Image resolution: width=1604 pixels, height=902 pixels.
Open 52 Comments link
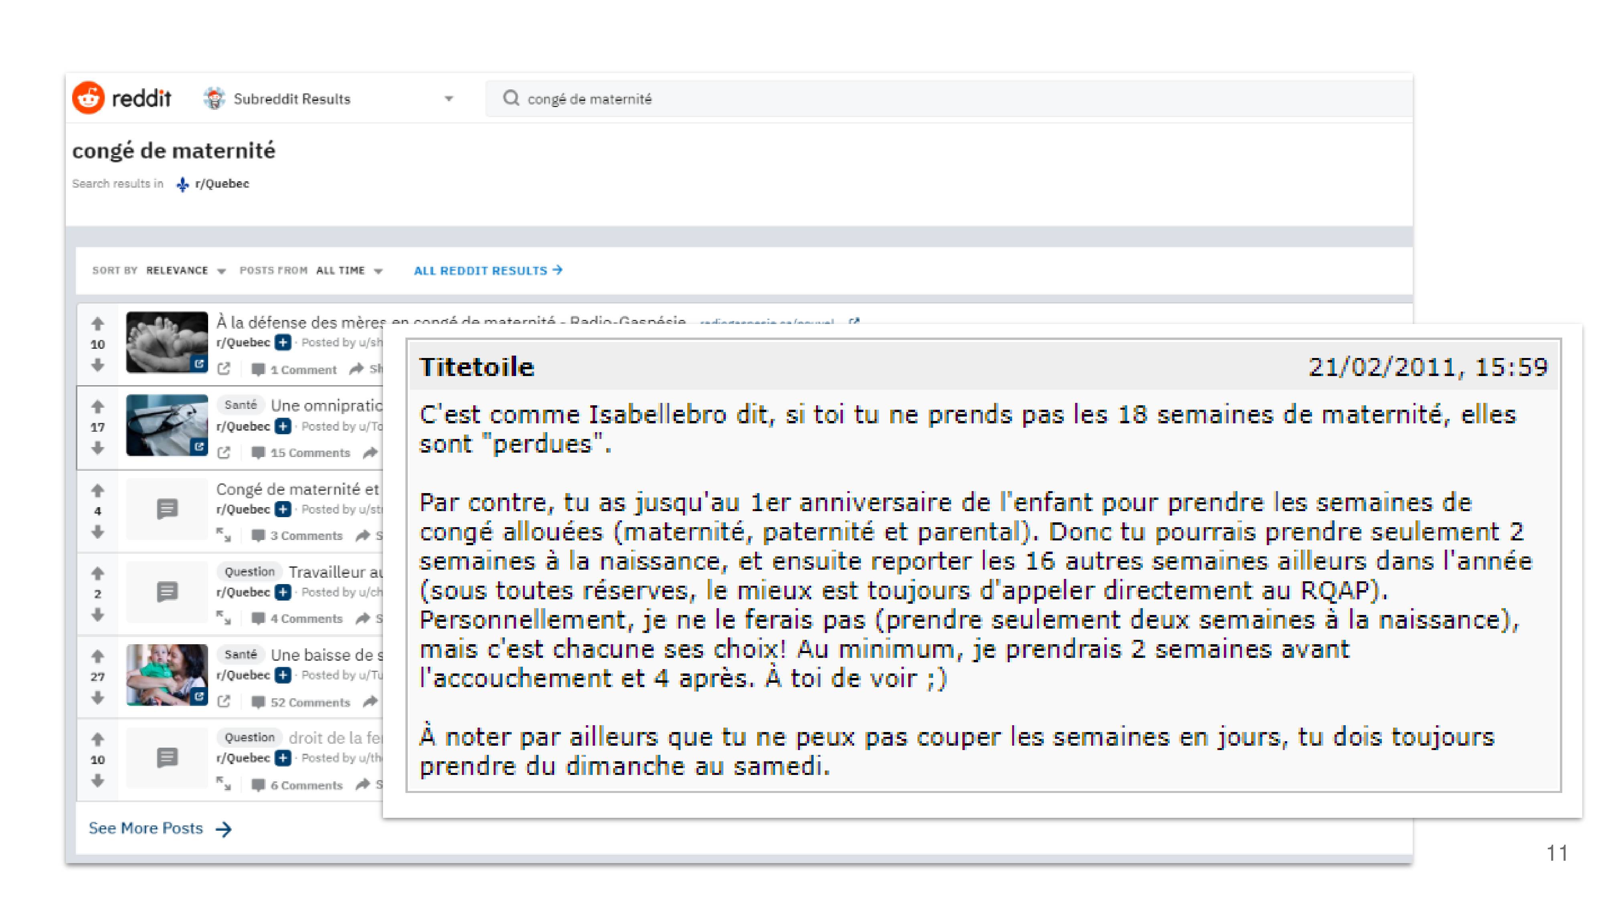click(301, 703)
